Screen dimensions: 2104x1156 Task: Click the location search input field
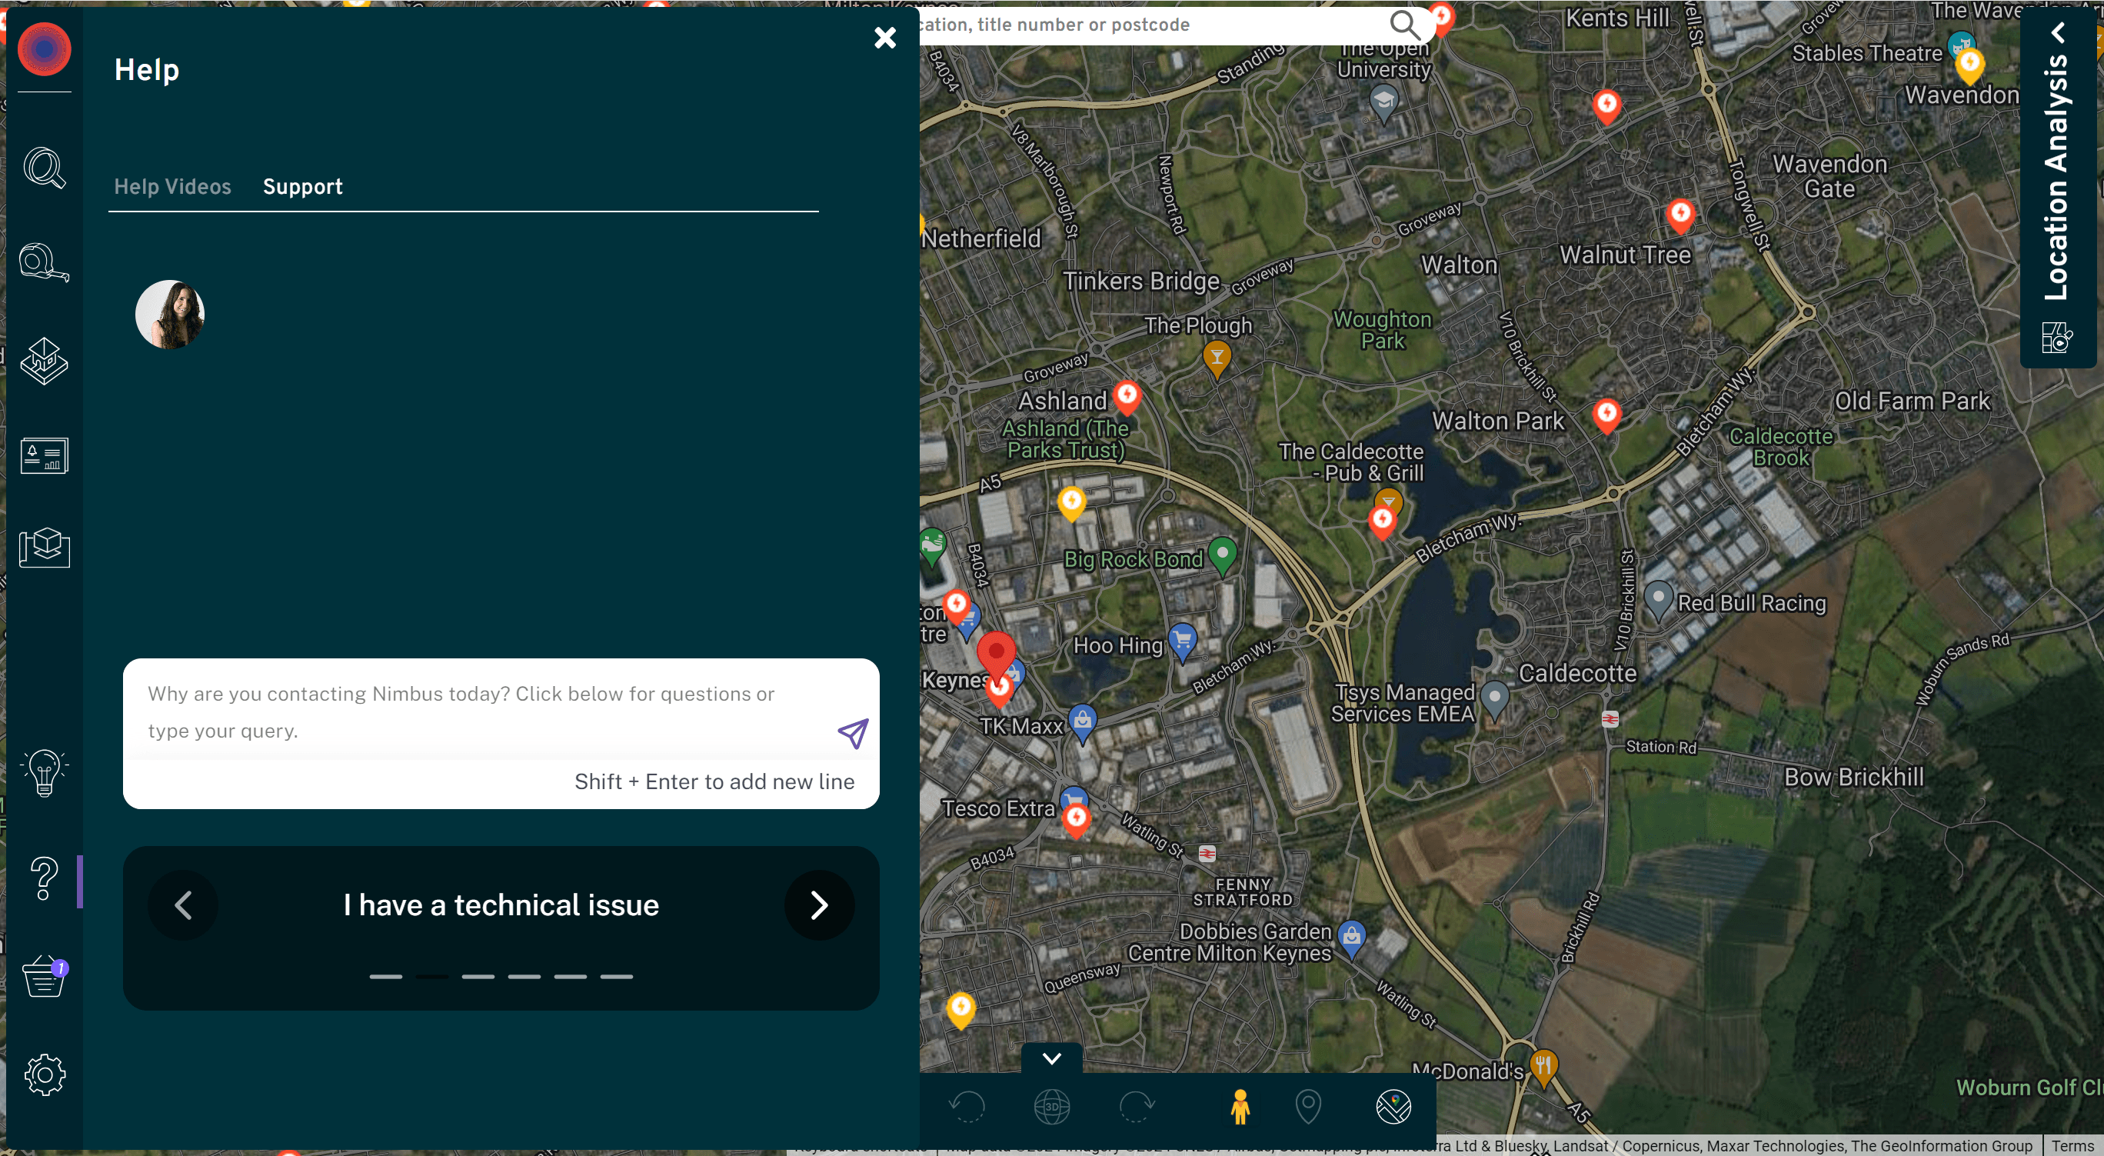[x=1144, y=25]
